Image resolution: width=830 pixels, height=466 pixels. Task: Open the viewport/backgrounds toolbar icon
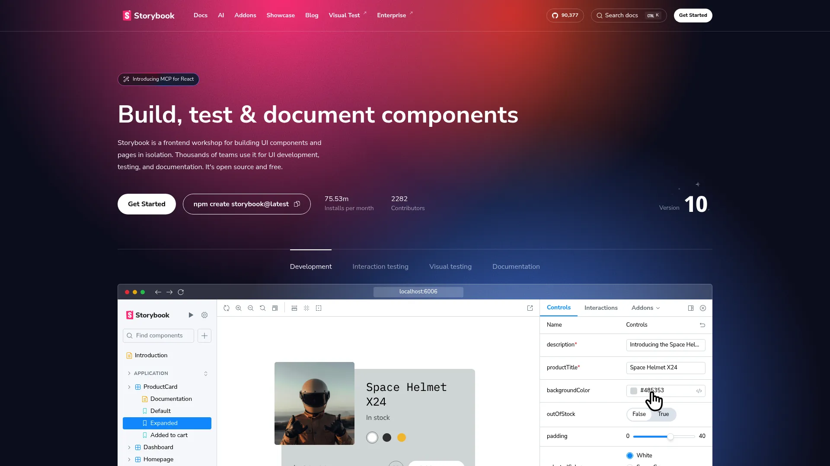pyautogui.click(x=275, y=308)
